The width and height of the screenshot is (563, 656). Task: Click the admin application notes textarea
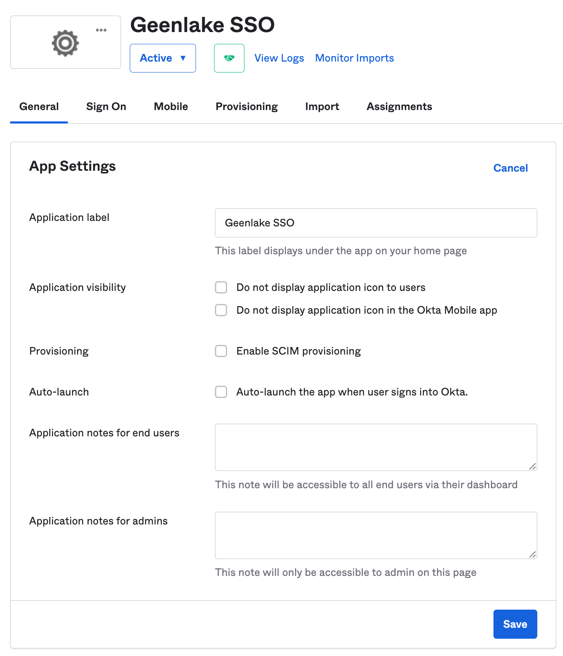(376, 535)
